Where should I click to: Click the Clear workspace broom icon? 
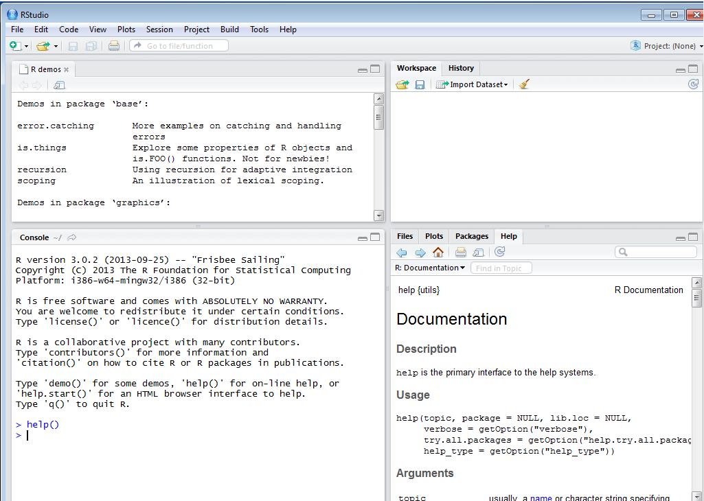point(524,84)
